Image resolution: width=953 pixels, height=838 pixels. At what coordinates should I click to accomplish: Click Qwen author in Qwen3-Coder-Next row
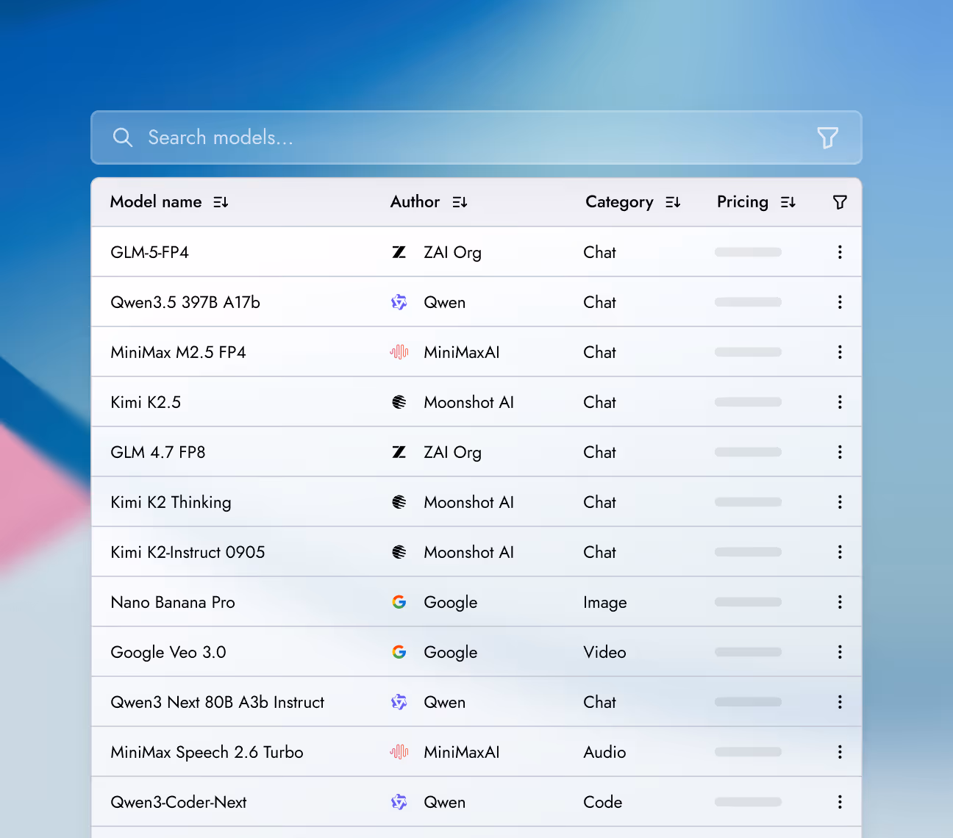click(x=445, y=802)
